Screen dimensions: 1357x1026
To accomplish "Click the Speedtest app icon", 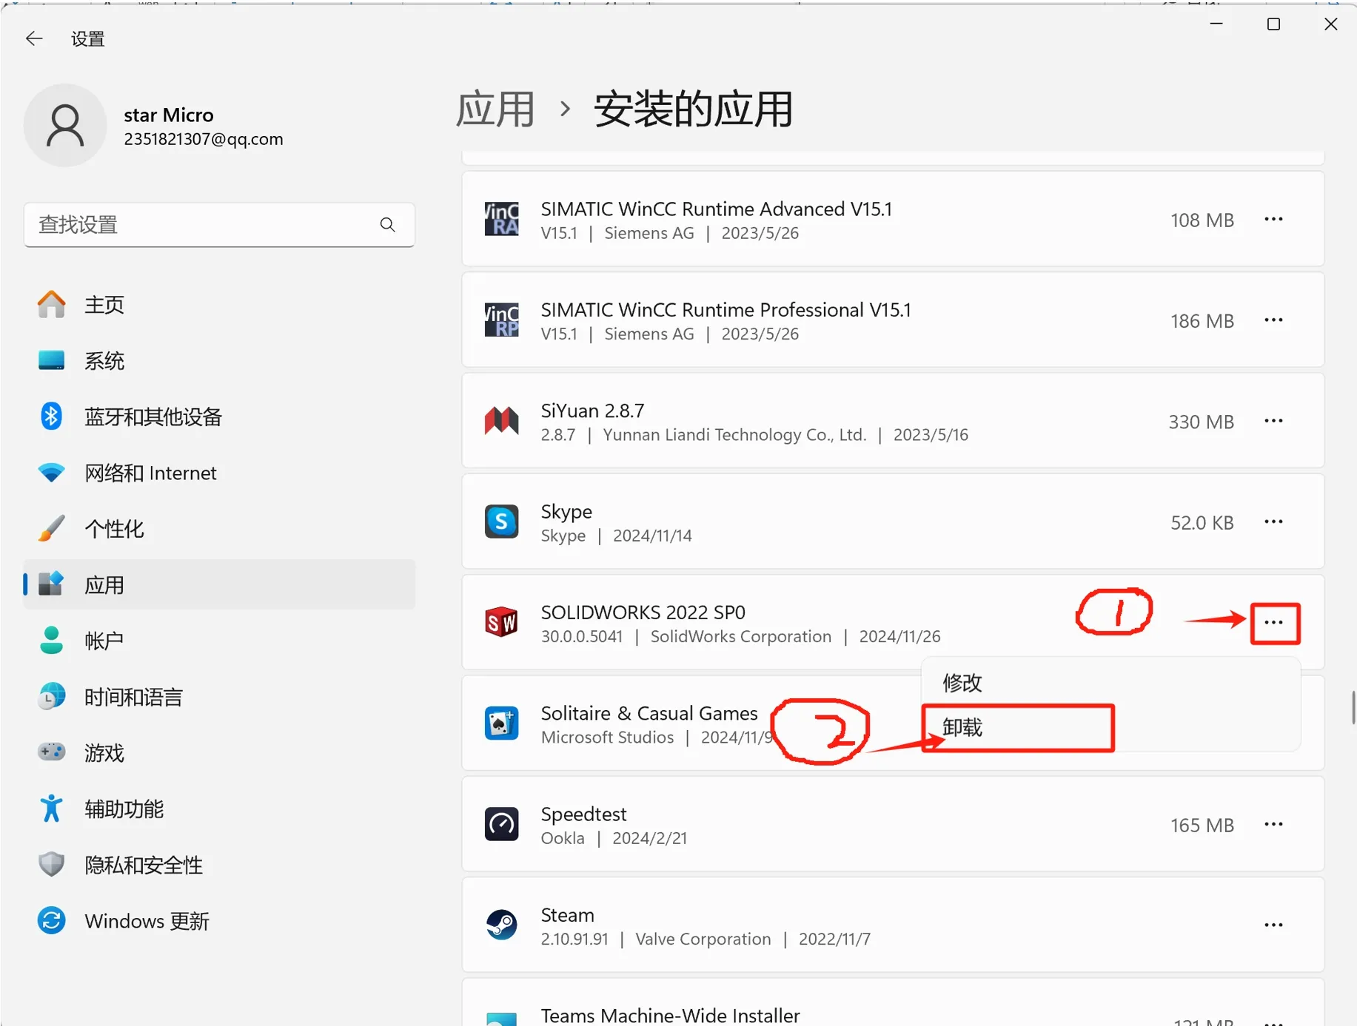I will pos(501,824).
